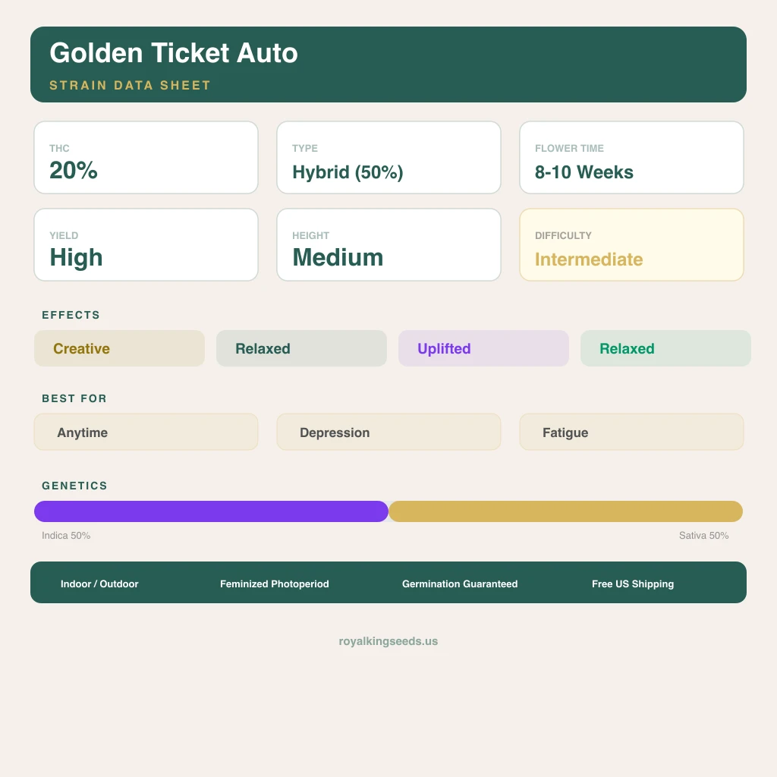Open the Flower Time 8-10 Weeks card
Image resolution: width=777 pixels, height=777 pixels.
click(x=631, y=158)
